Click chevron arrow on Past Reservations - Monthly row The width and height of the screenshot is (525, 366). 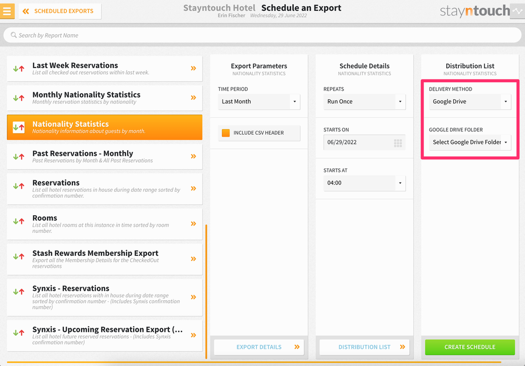193,156
